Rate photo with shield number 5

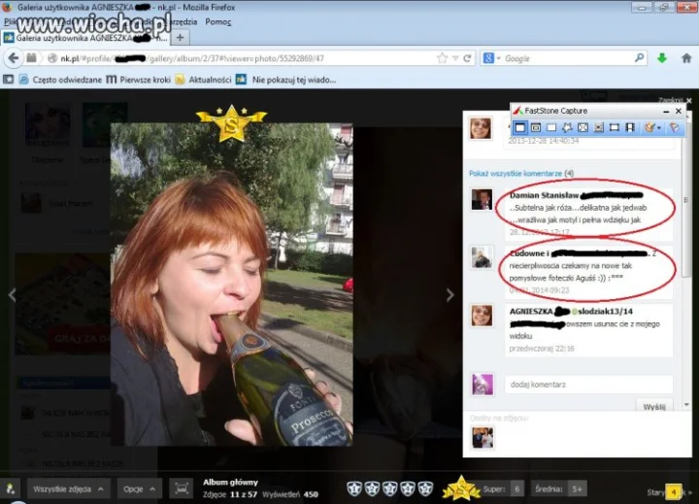click(x=425, y=488)
